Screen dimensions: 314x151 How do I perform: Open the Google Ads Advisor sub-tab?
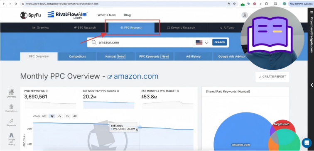tap(232, 56)
